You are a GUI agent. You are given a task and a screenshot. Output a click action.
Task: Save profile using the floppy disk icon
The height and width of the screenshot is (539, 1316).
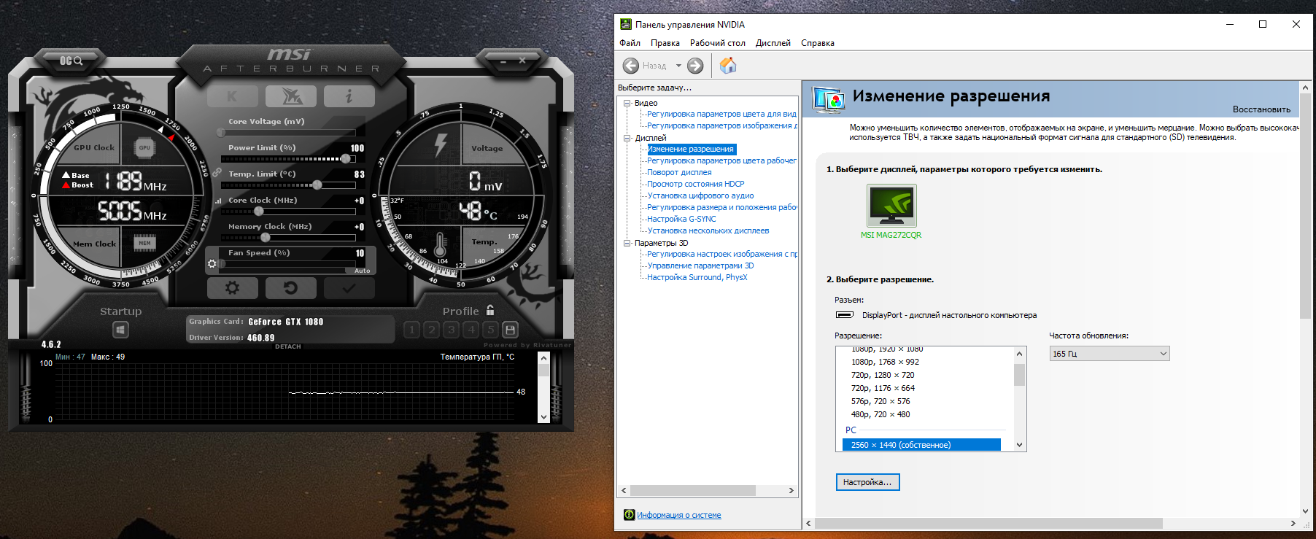coord(511,330)
